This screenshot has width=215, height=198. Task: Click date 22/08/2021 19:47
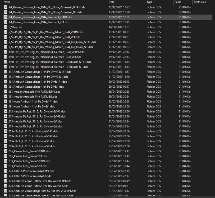119,151
